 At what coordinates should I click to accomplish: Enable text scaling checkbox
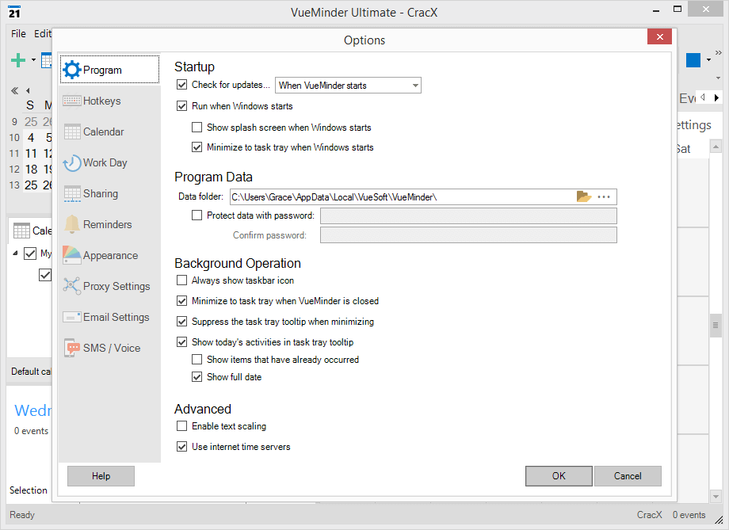181,426
